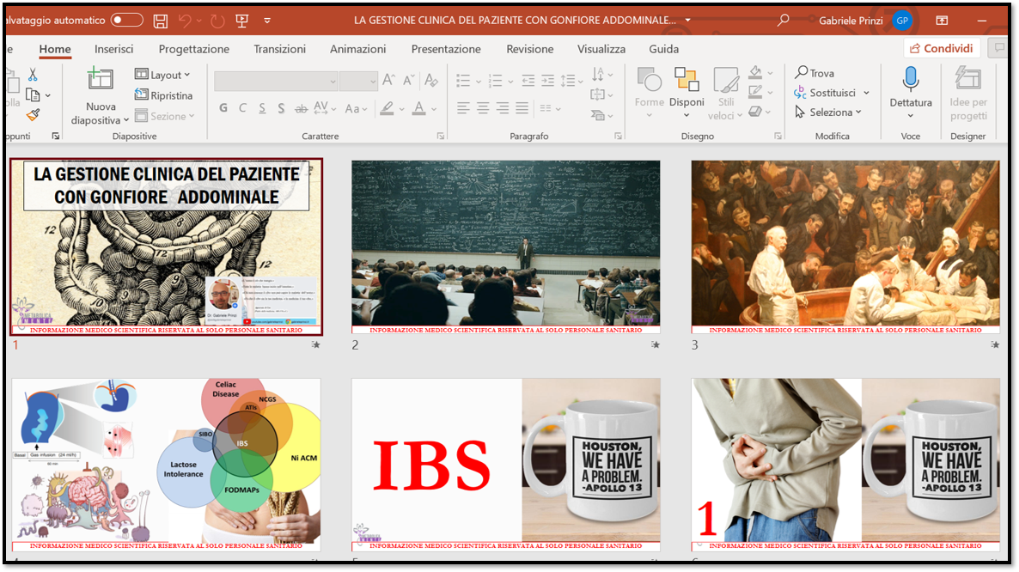The image size is (1019, 572).
Task: Toggle Salvataggio automatico switch
Action: (x=126, y=20)
